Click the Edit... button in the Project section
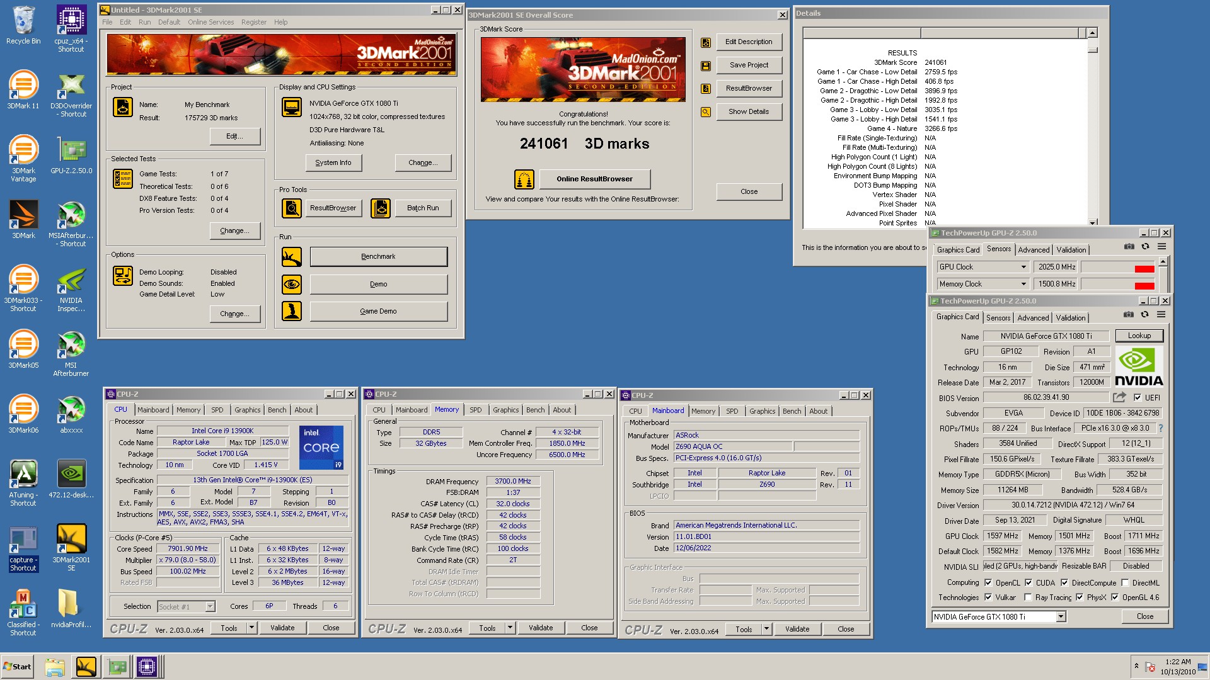 pos(235,137)
